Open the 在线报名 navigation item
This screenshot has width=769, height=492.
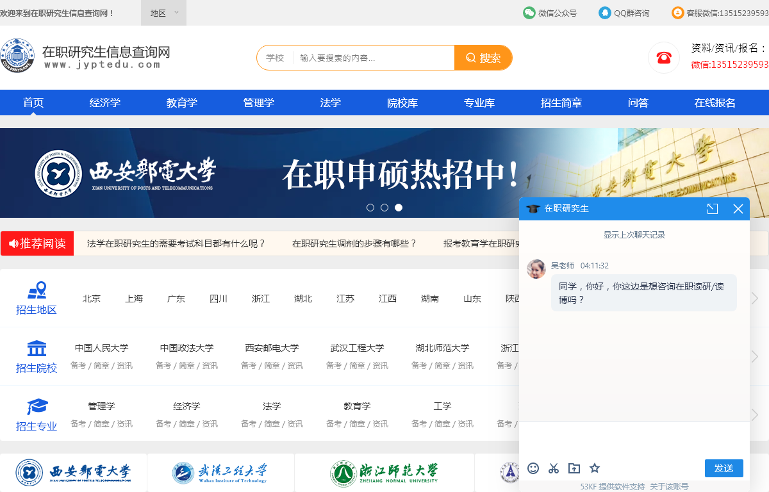pos(715,102)
